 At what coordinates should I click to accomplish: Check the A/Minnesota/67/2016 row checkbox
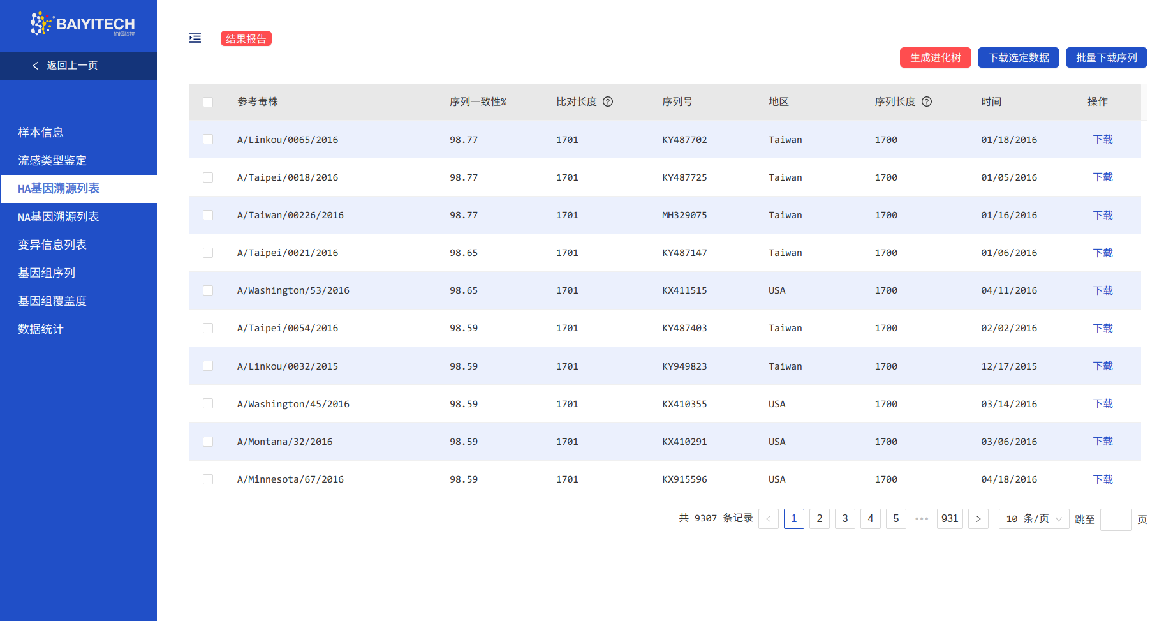pyautogui.click(x=208, y=479)
